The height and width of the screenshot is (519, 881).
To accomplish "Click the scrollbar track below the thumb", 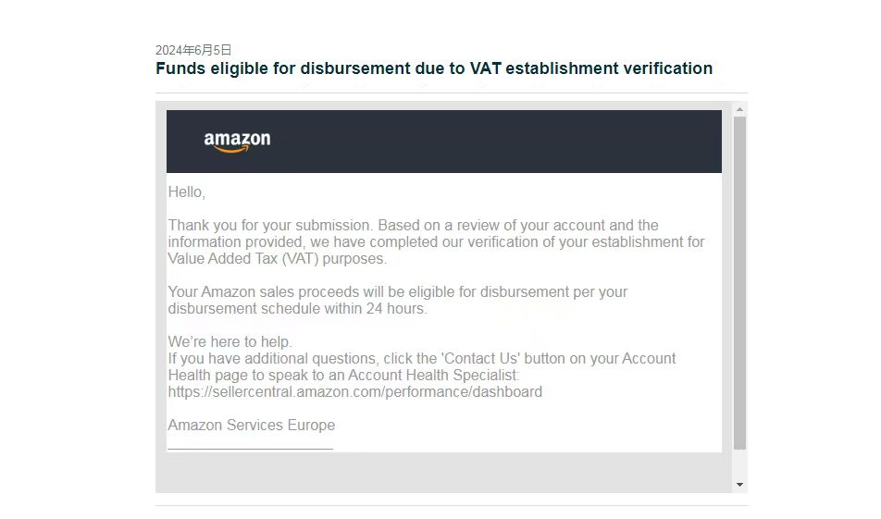I will 739,464.
